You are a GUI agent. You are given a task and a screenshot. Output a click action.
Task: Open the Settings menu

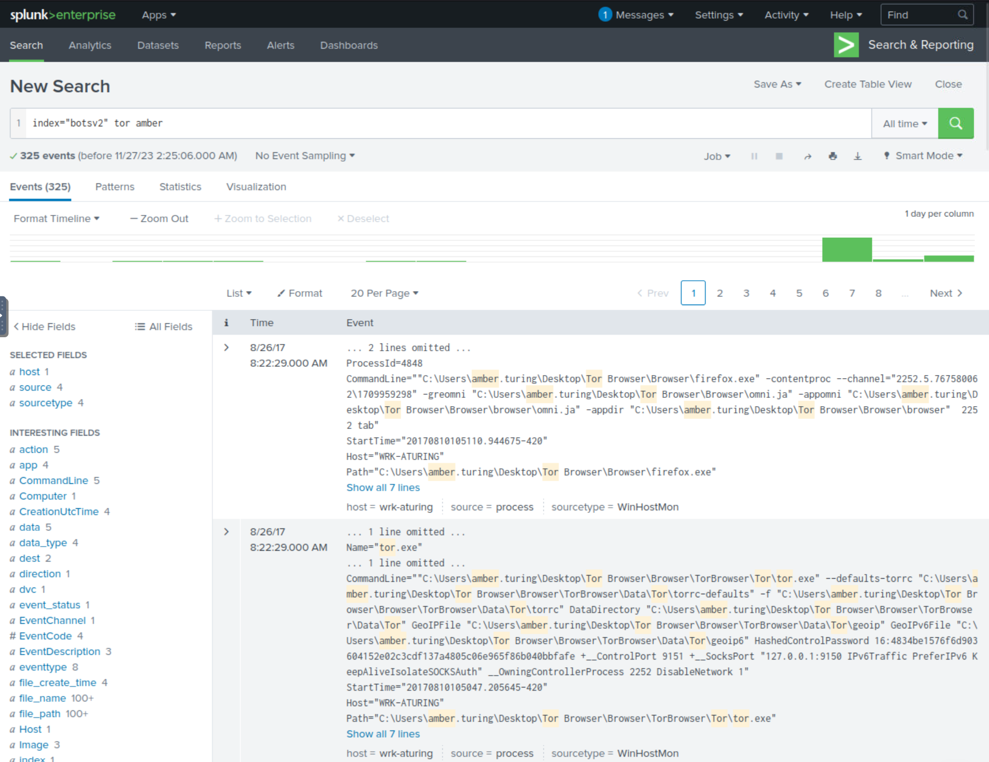719,15
